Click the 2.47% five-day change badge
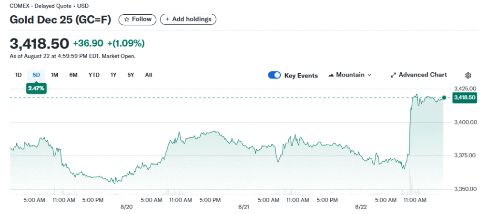 coord(36,88)
